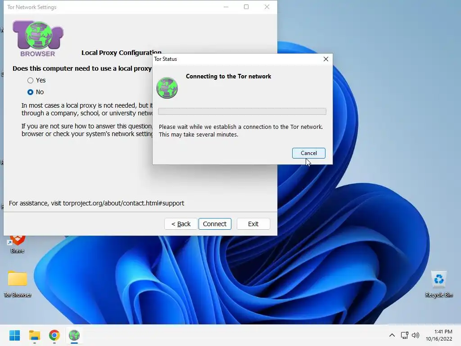Exit Tor Network Settings

point(253,224)
